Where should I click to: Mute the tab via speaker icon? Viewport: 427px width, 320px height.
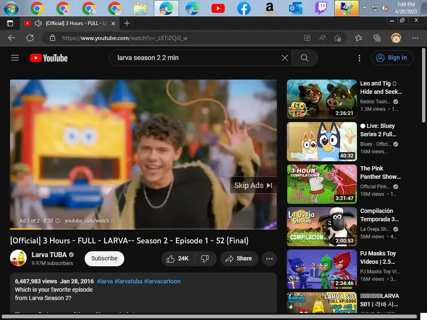point(38,23)
